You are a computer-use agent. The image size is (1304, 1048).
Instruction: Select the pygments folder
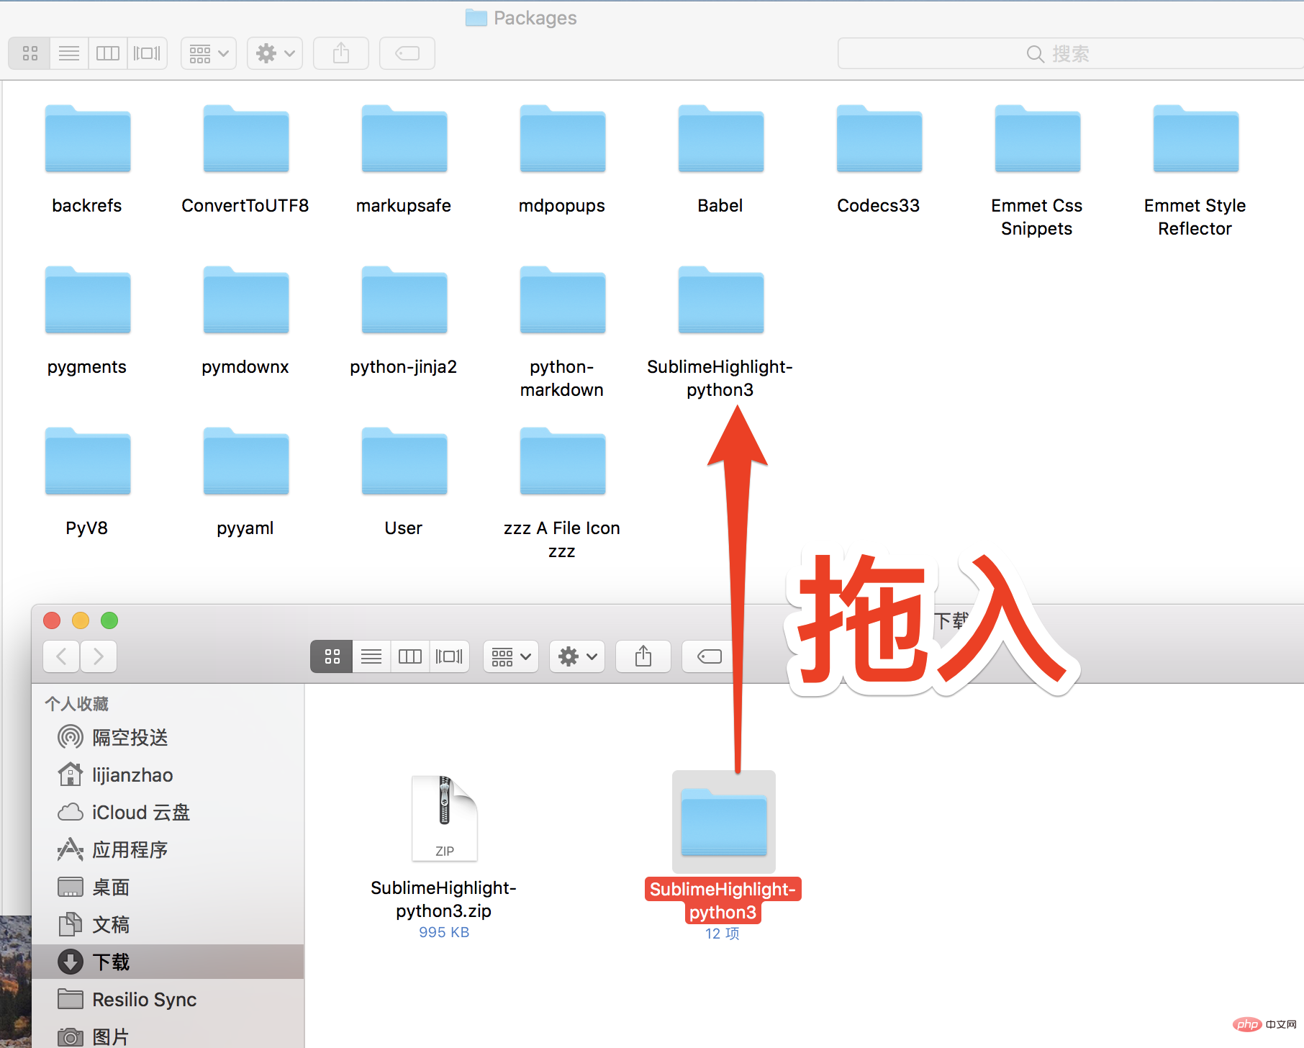pos(88,300)
